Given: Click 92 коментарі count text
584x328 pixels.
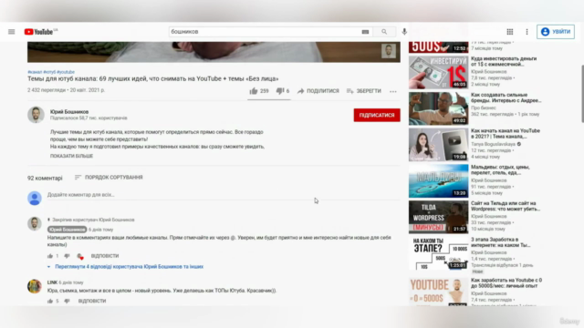Looking at the screenshot, I should click(45, 179).
